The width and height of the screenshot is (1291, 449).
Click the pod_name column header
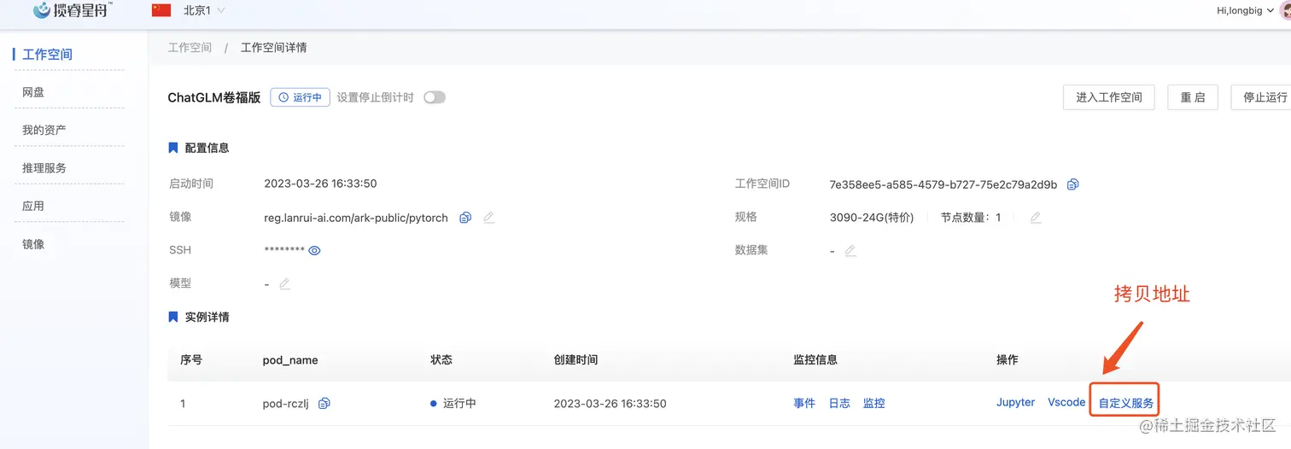tap(290, 360)
